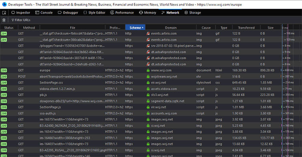302x157 pixels.
Task: Click the 134.65 KB transferred cell
Action: 239,138
